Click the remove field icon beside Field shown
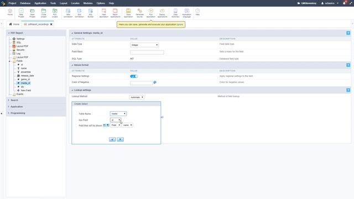354x199 pixels. click(105, 125)
